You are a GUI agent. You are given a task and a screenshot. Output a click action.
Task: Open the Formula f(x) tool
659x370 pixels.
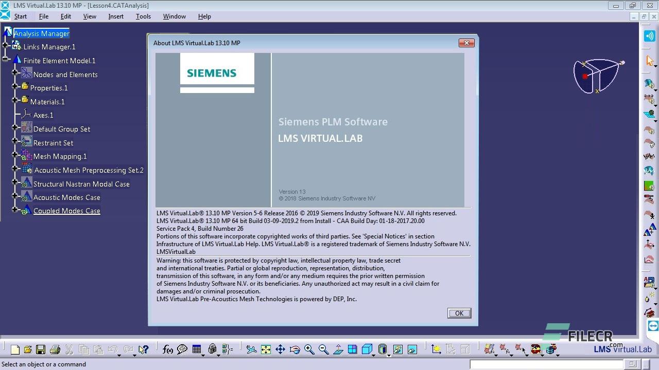[168, 350]
